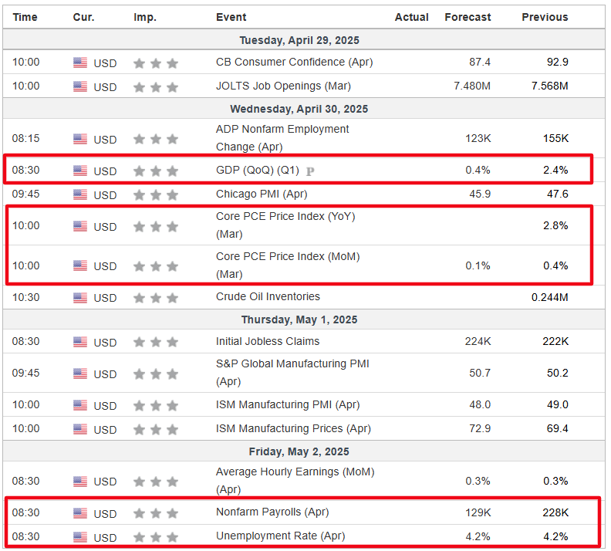Screen dimensions: 611x551
Task: Open the Core PCE Price Index (YoY) event
Action: pyautogui.click(x=285, y=217)
